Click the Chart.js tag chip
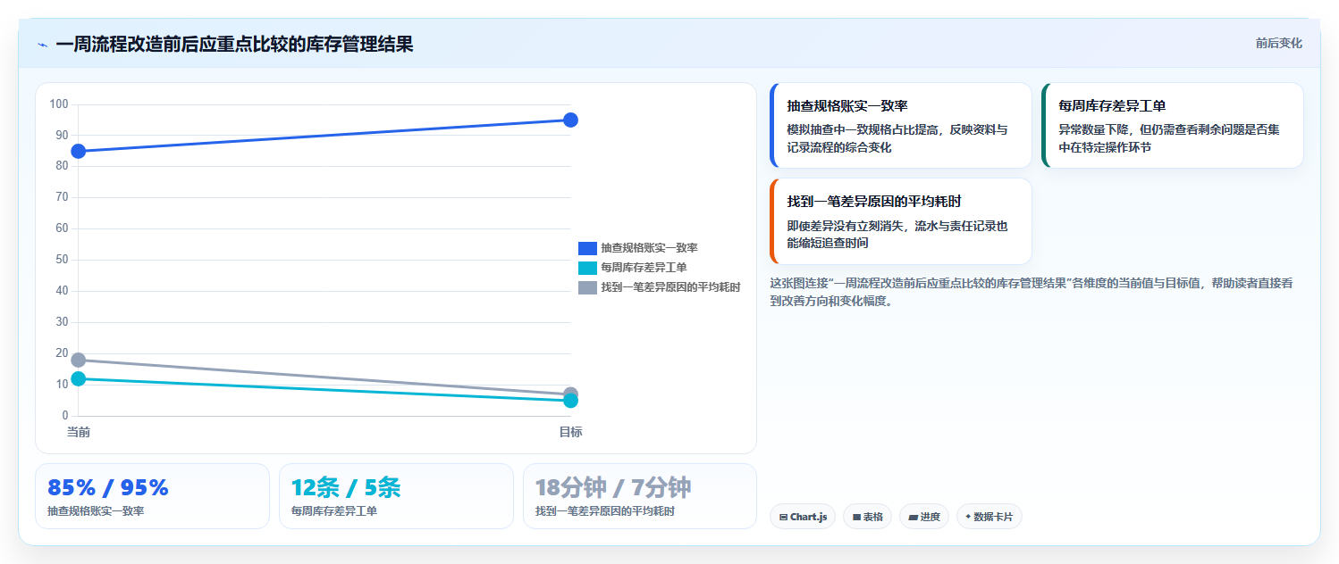Image resolution: width=1339 pixels, height=564 pixels. pyautogui.click(x=803, y=516)
